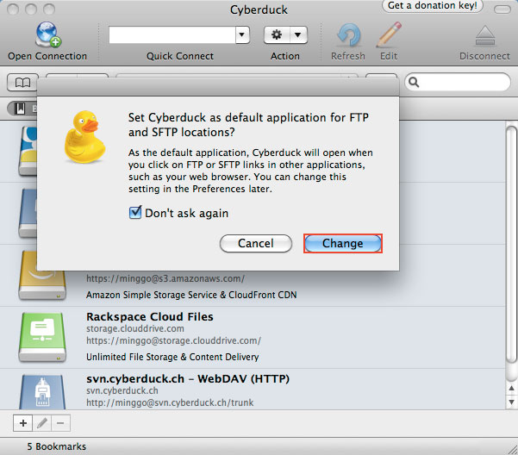Click the Edit pencil toolbar icon

pos(389,34)
